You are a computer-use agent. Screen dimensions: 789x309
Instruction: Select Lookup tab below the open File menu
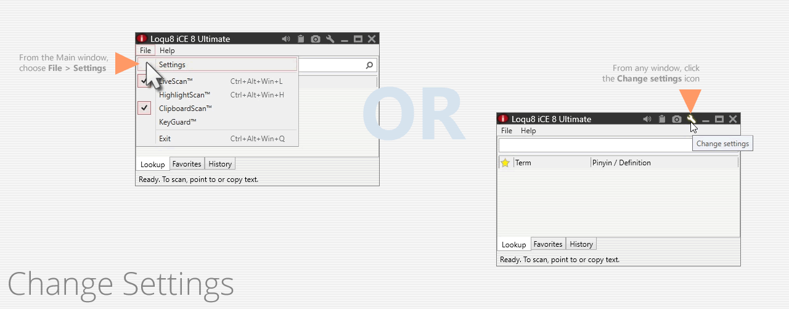click(x=153, y=164)
